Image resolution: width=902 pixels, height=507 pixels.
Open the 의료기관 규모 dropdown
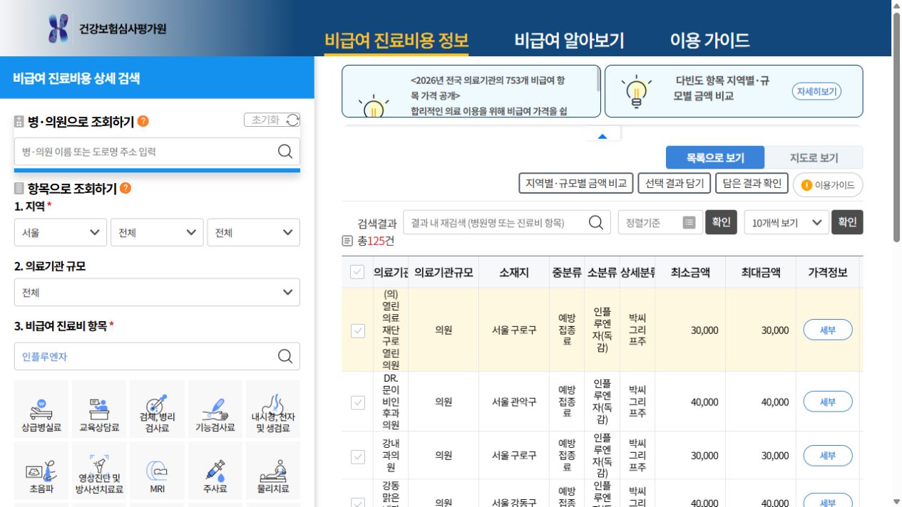(157, 292)
